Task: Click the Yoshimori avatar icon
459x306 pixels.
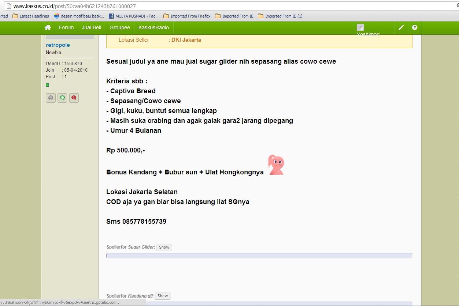Action: (x=360, y=27)
